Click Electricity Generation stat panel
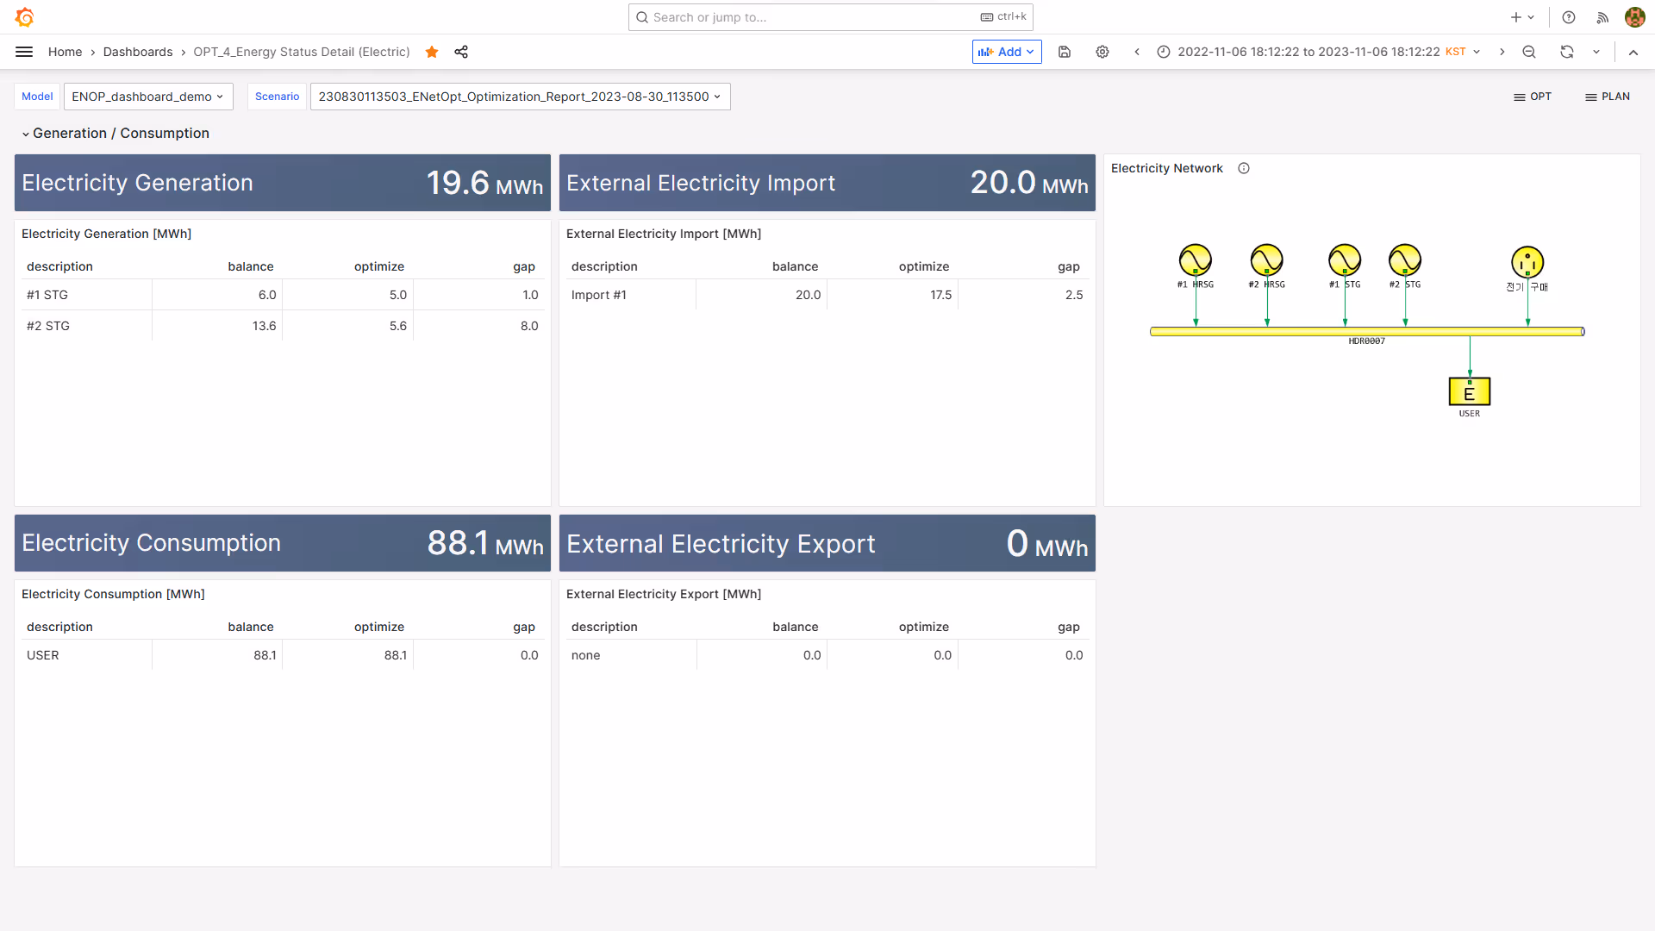This screenshot has height=931, width=1655. coord(283,183)
